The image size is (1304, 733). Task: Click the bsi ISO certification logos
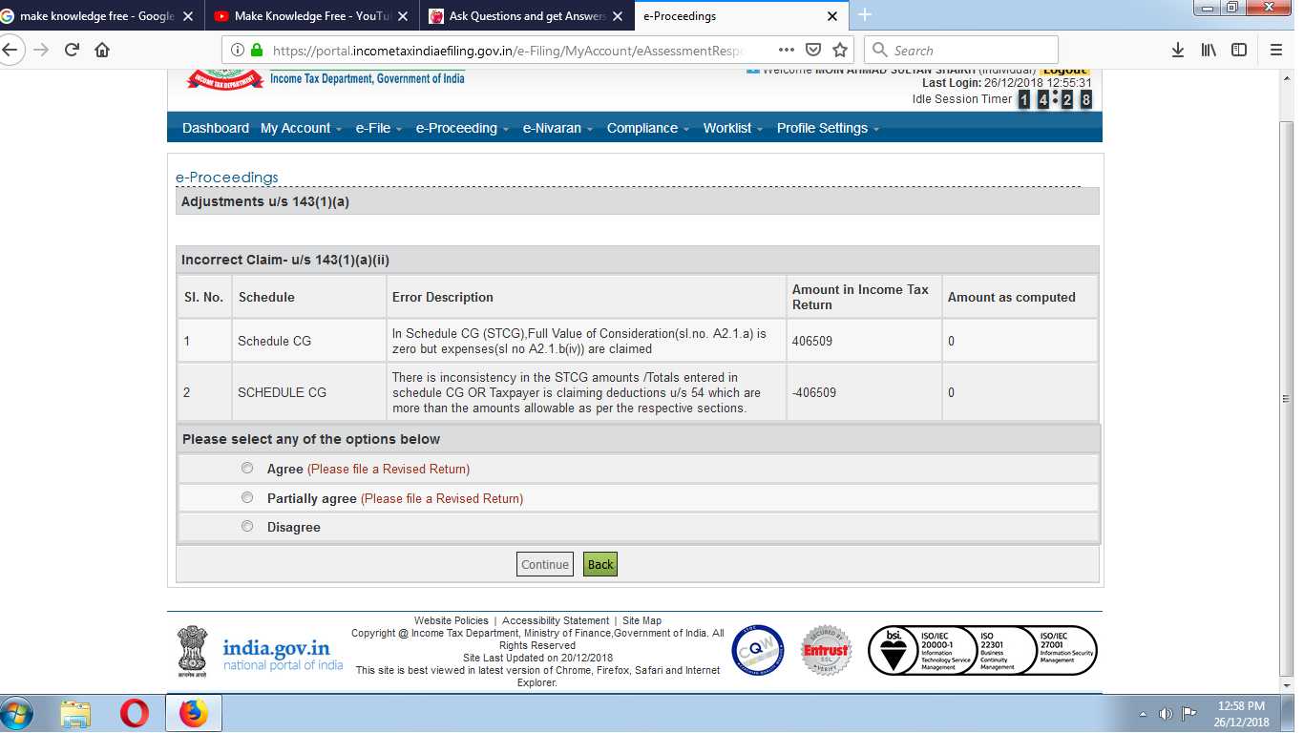pyautogui.click(x=982, y=651)
